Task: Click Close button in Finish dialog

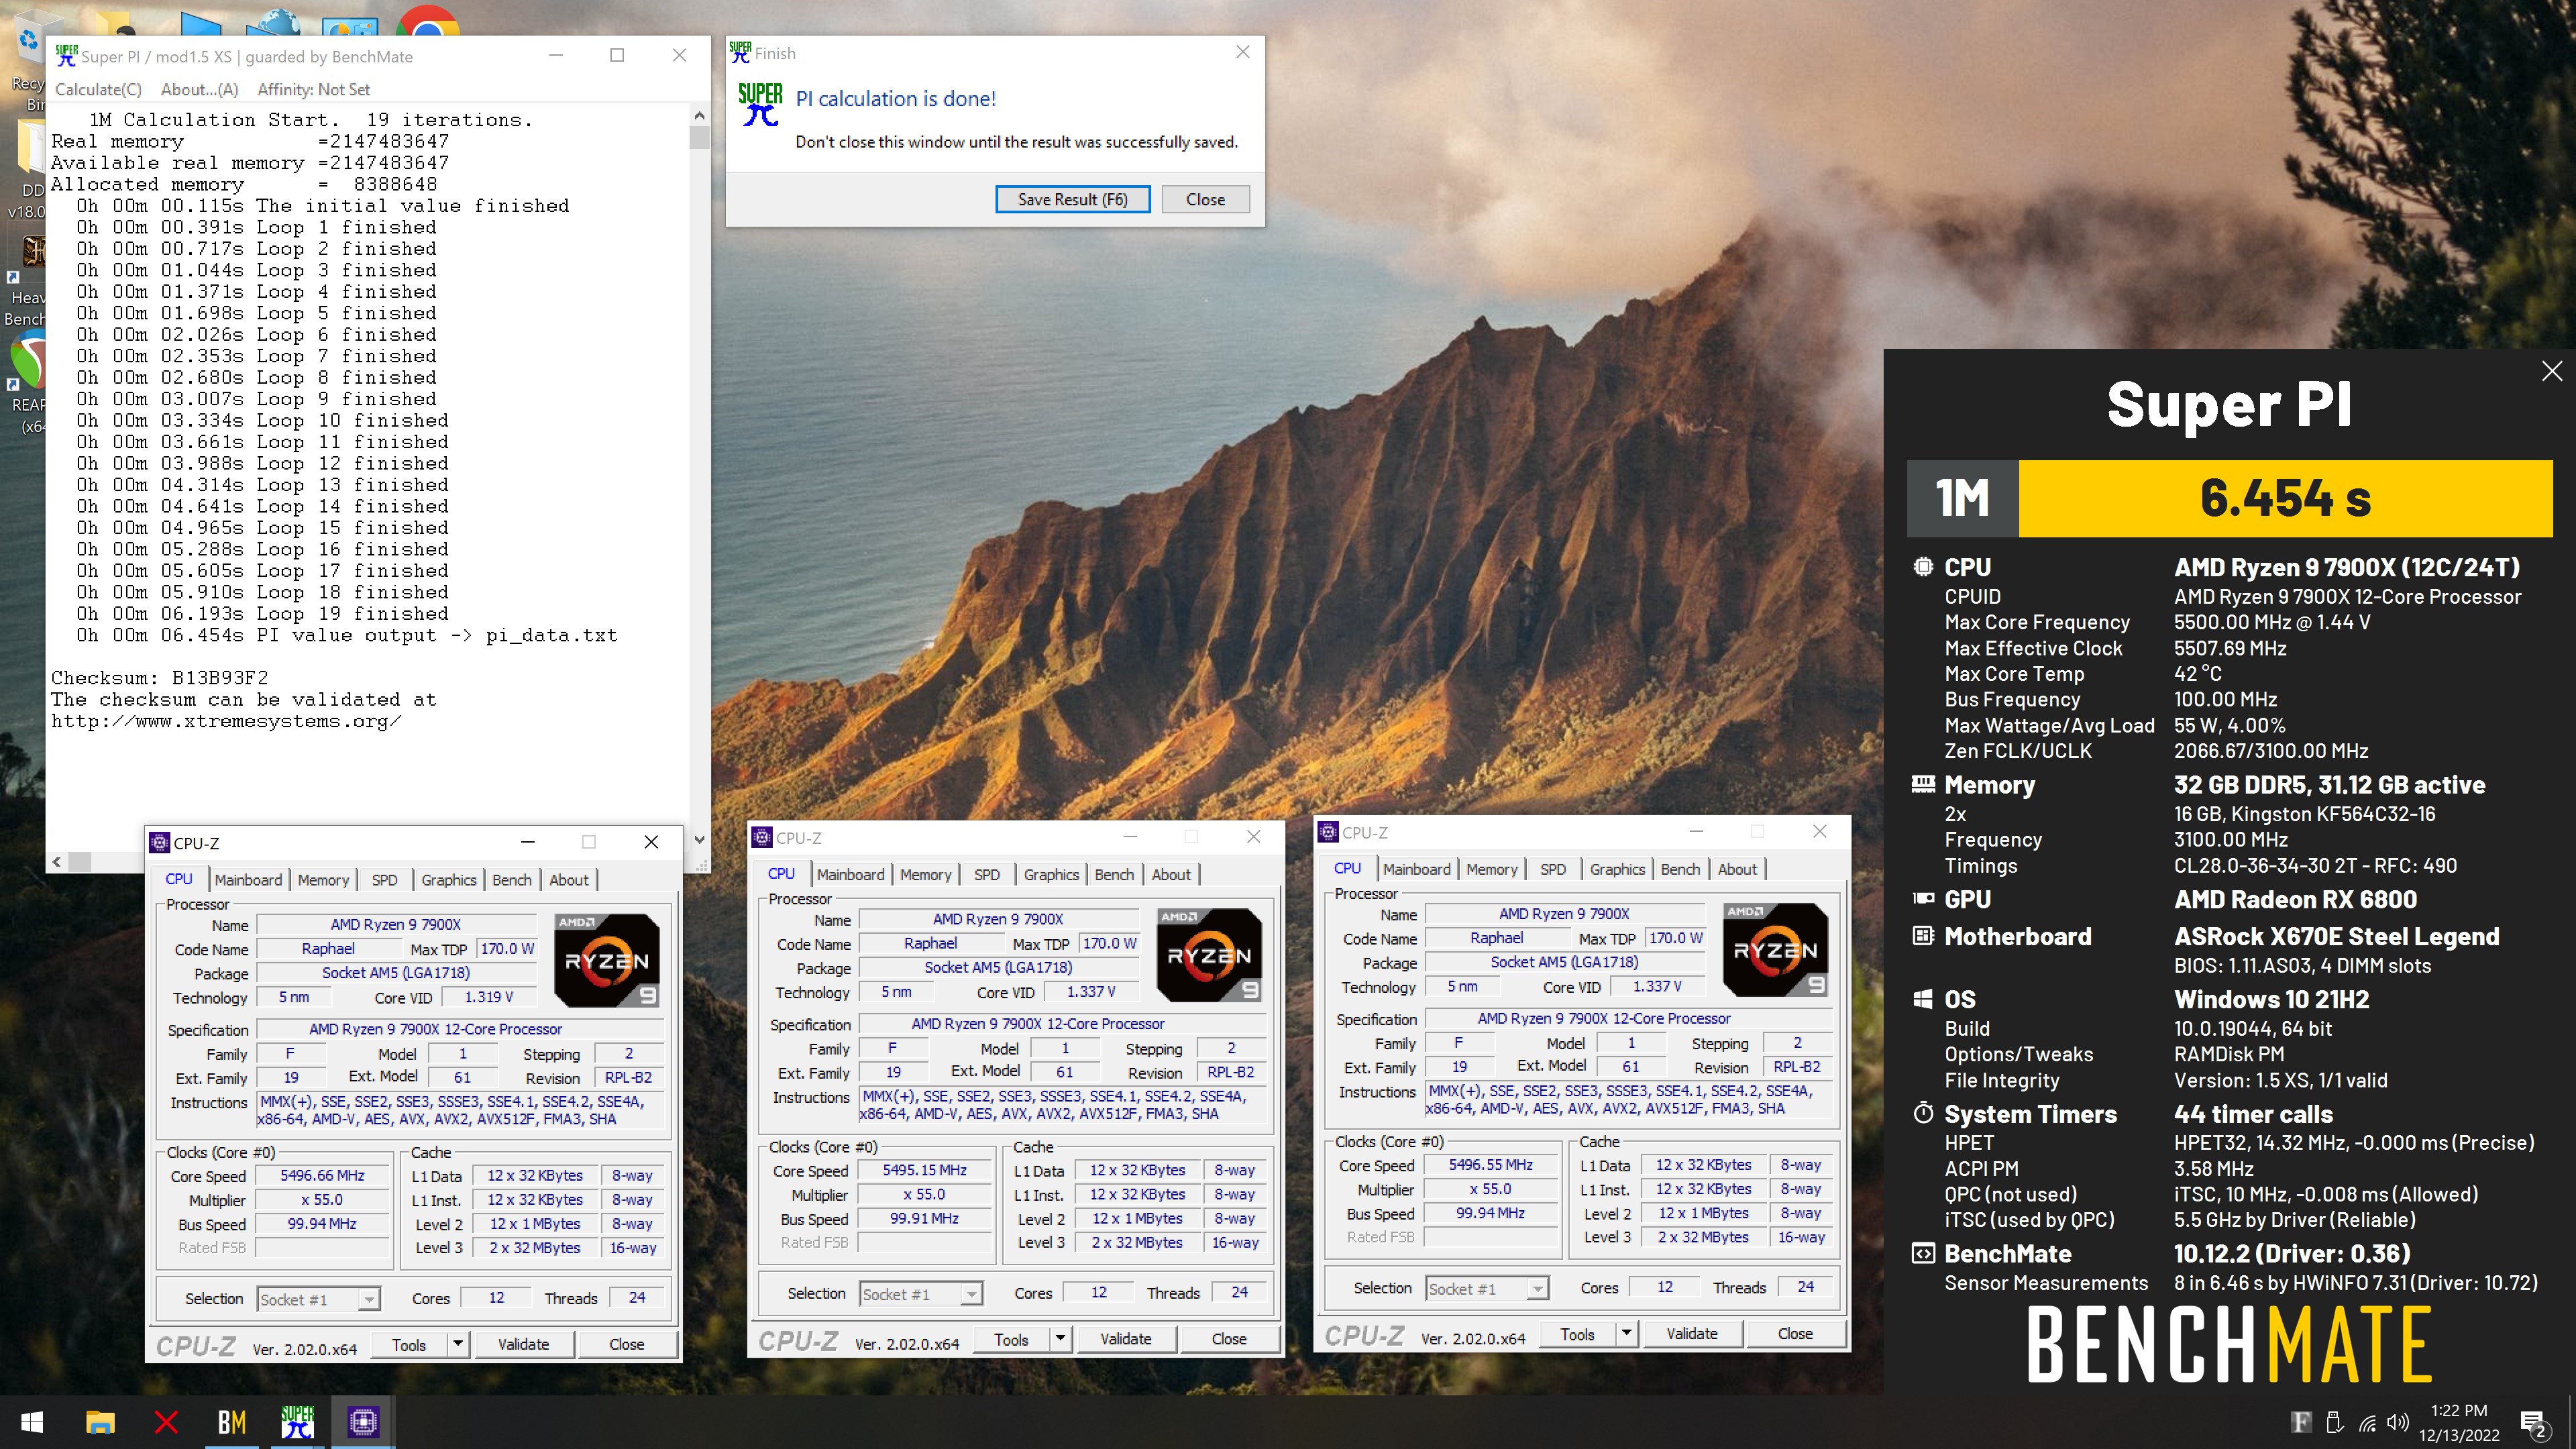Action: [1205, 199]
